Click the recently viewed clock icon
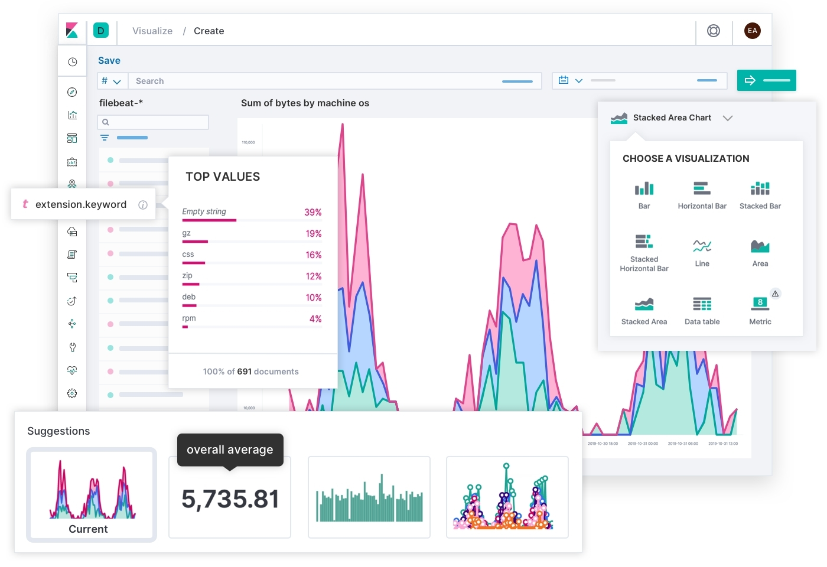Image resolution: width=827 pixels, height=567 pixels. (x=72, y=61)
